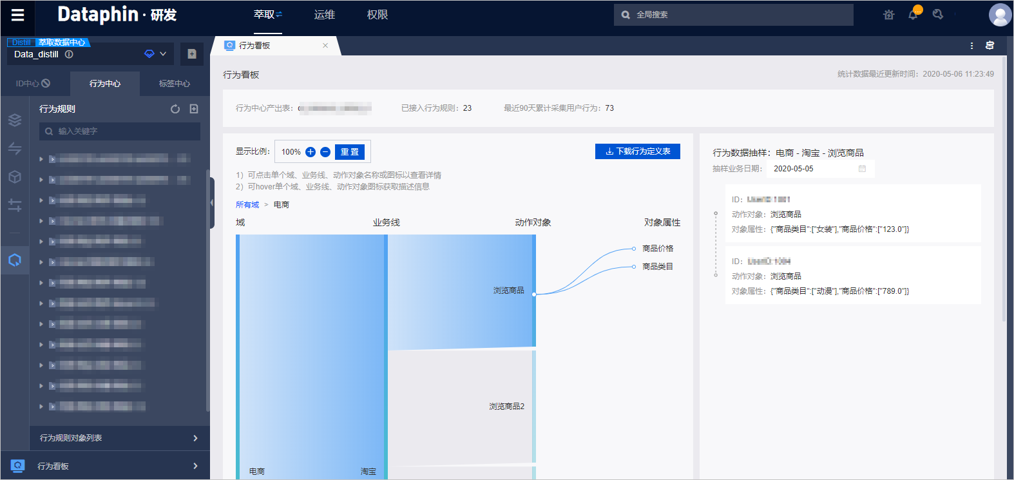Click the signpost icon beside tab options

coord(990,45)
